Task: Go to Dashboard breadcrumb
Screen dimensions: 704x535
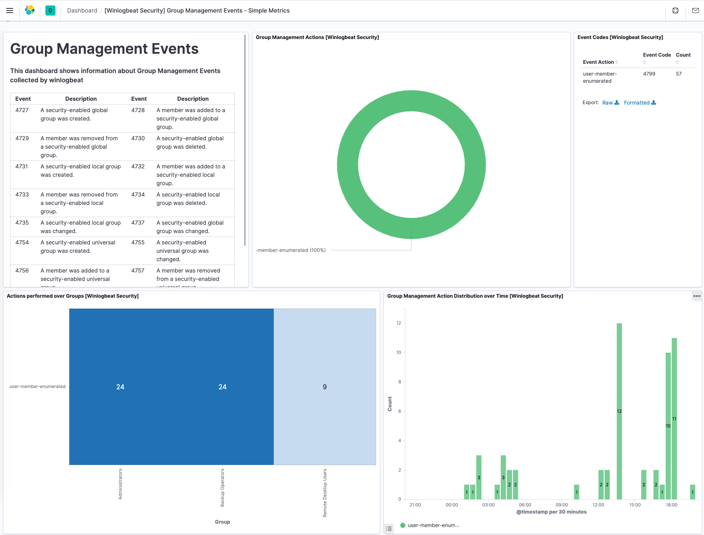Action: [82, 10]
